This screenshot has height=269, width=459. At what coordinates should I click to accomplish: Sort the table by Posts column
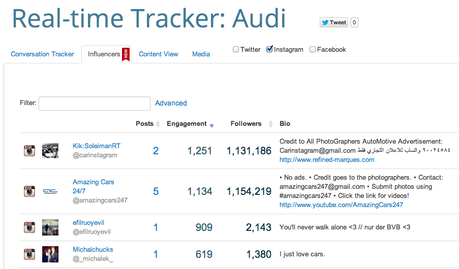point(147,124)
